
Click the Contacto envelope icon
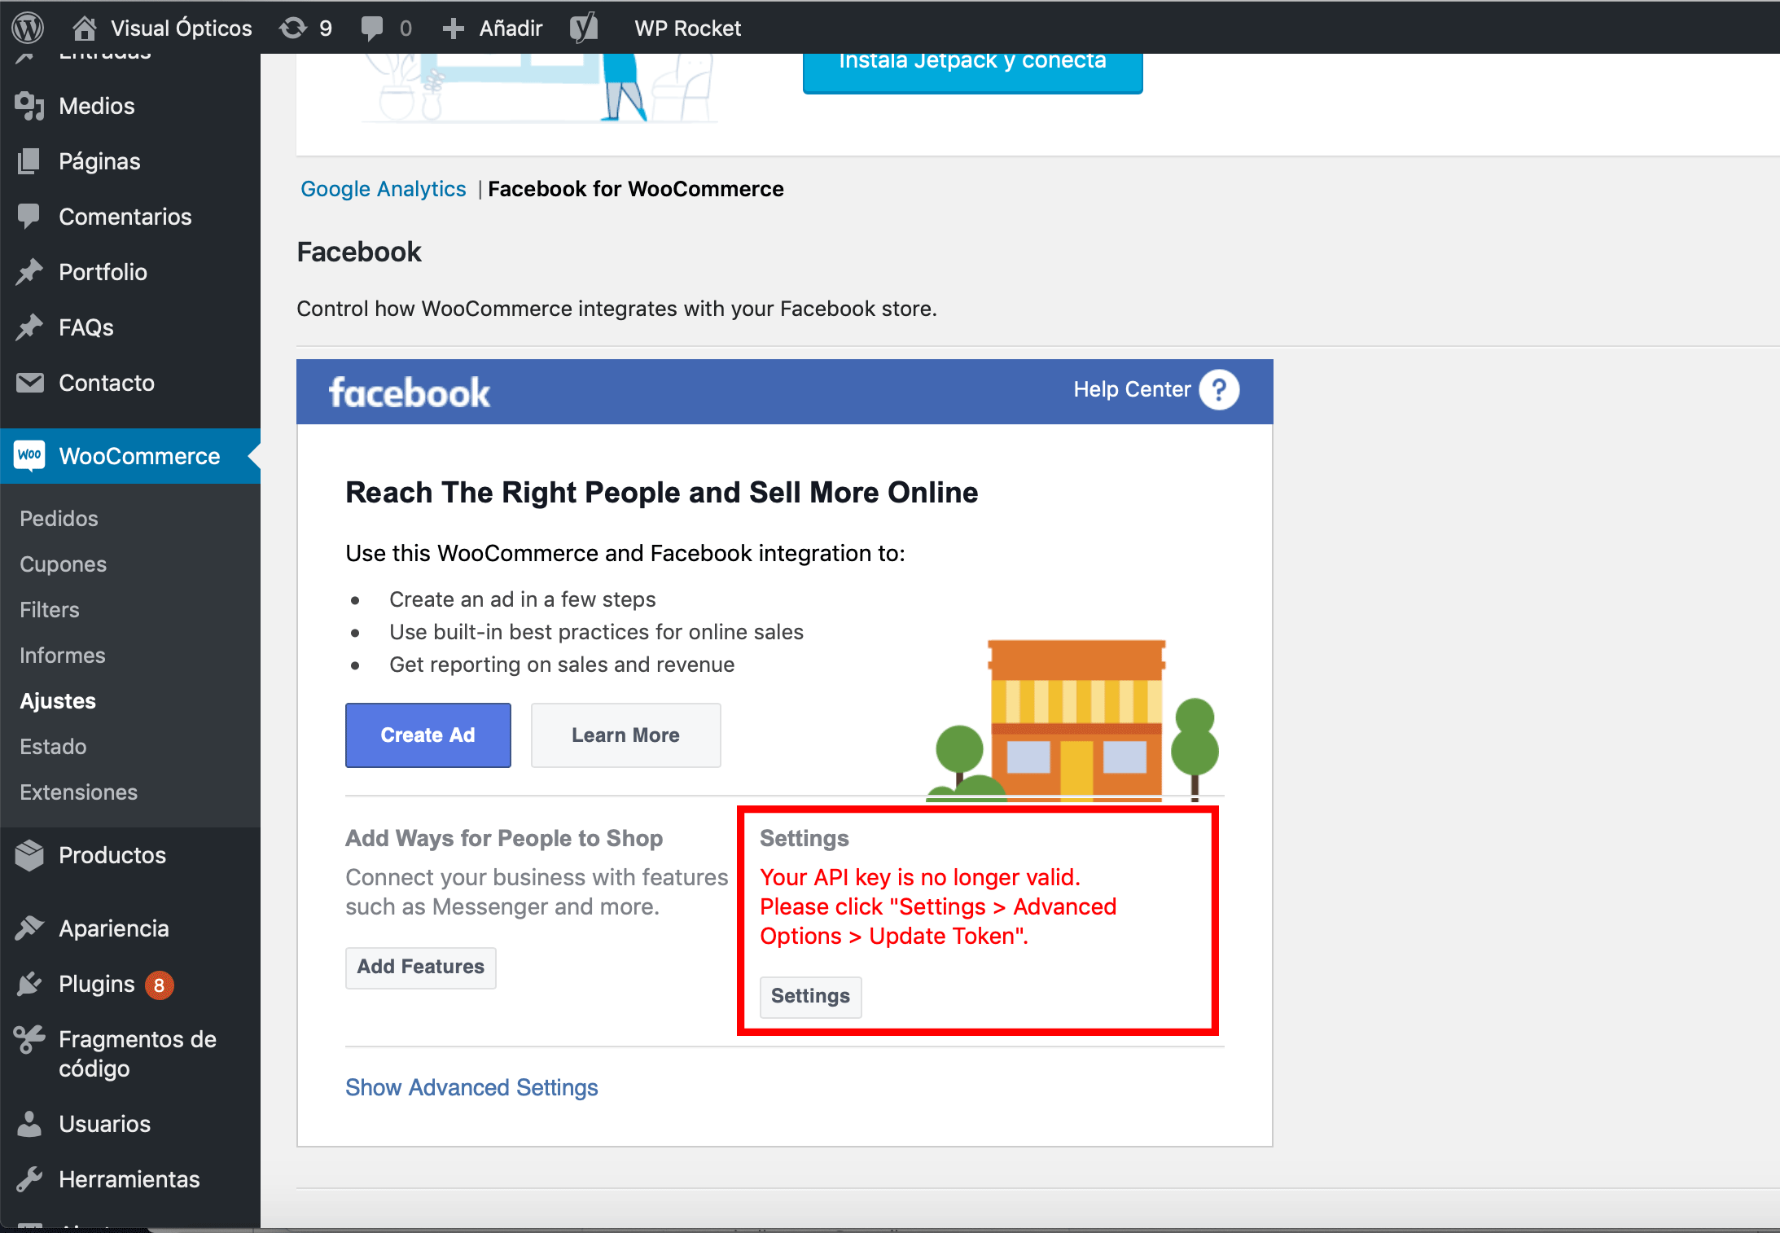[x=30, y=383]
